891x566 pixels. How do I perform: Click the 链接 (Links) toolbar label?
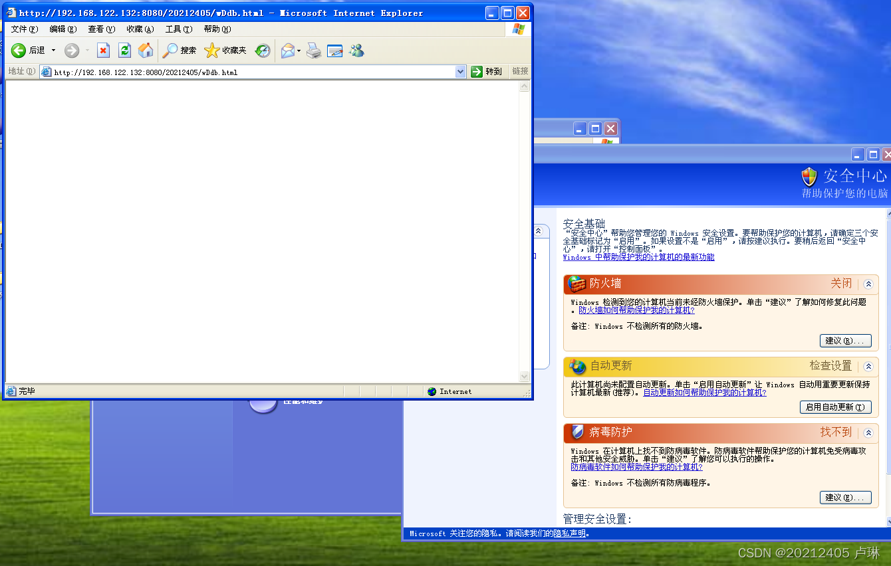[520, 72]
